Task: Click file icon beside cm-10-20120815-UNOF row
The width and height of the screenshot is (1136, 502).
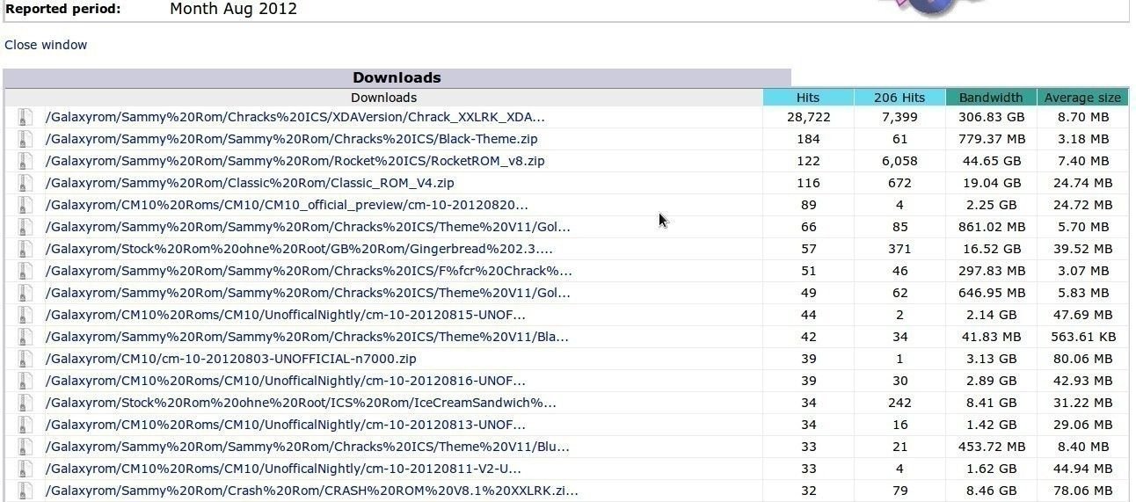Action: [25, 315]
